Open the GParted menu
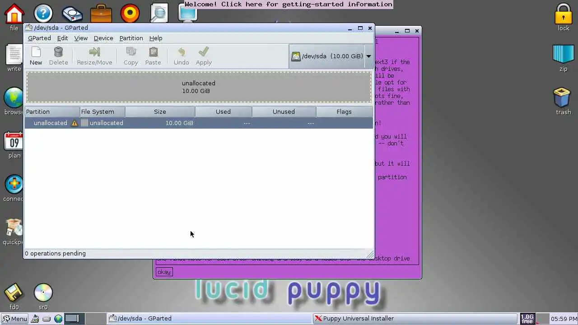578x325 pixels. tap(39, 38)
